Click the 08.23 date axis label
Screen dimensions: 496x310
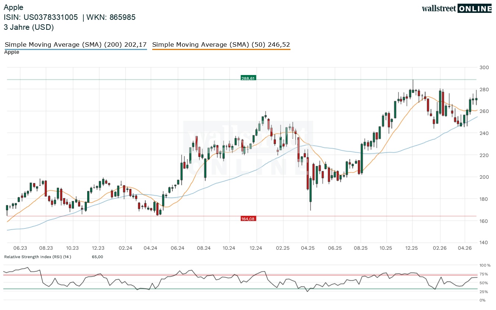pyautogui.click(x=46, y=248)
